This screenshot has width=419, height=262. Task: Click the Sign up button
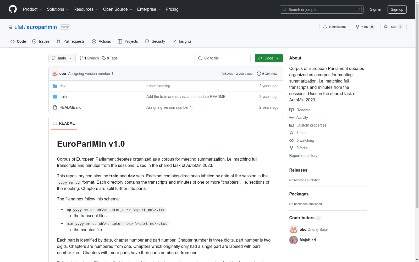pyautogui.click(x=397, y=9)
